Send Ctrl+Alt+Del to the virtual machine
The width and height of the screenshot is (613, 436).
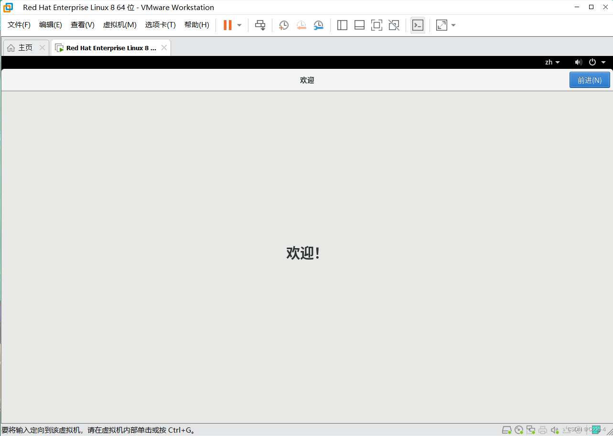pos(260,25)
